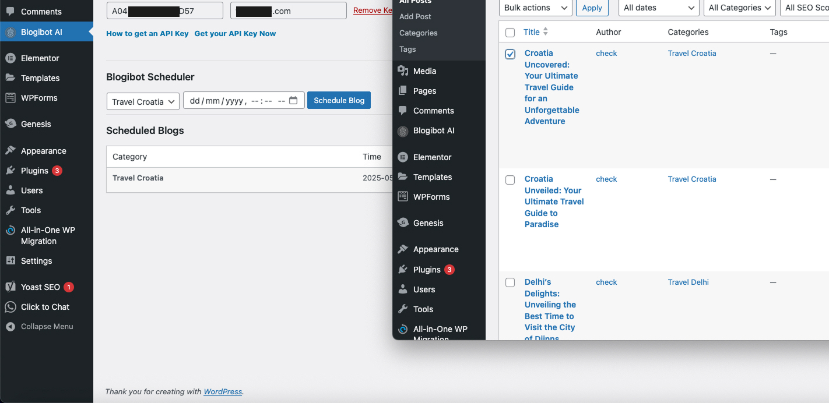Open the Bulk actions dropdown

pos(535,8)
